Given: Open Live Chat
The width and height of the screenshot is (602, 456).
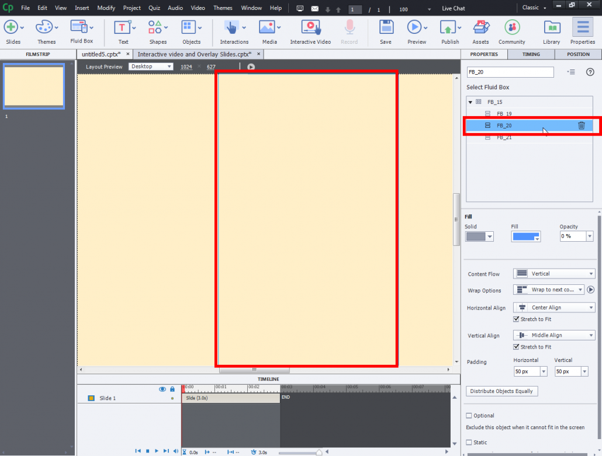Looking at the screenshot, I should click(453, 8).
